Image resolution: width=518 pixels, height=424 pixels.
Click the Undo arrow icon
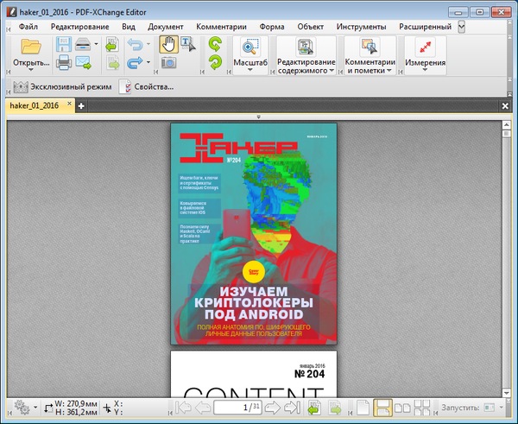click(136, 45)
